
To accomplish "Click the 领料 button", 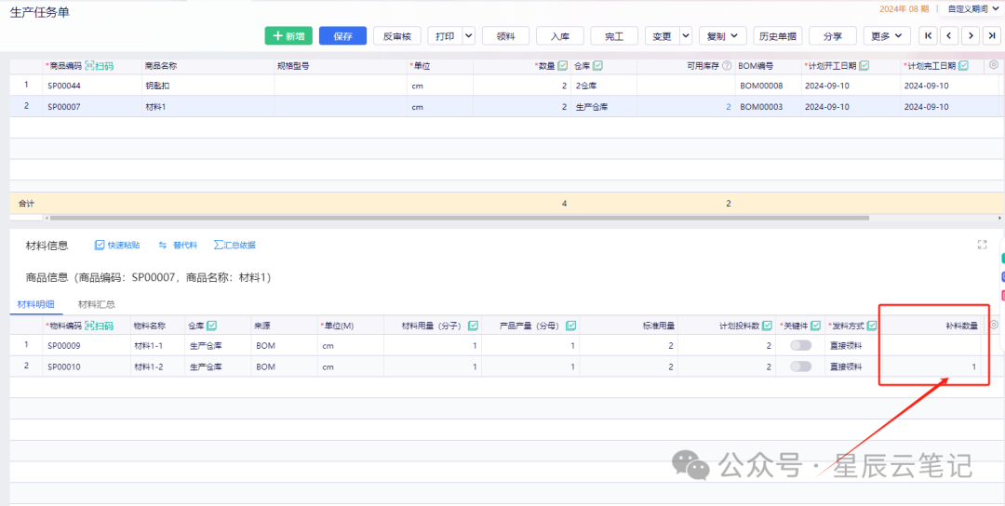I will [506, 36].
